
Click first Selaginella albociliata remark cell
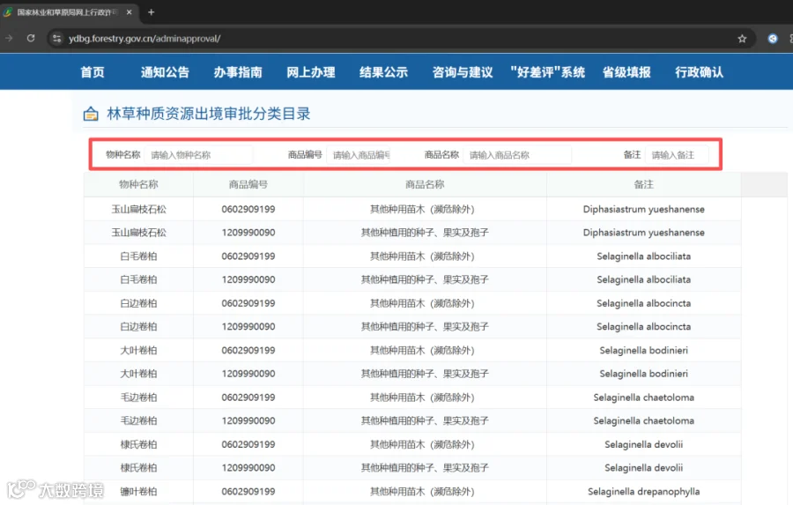click(x=644, y=256)
